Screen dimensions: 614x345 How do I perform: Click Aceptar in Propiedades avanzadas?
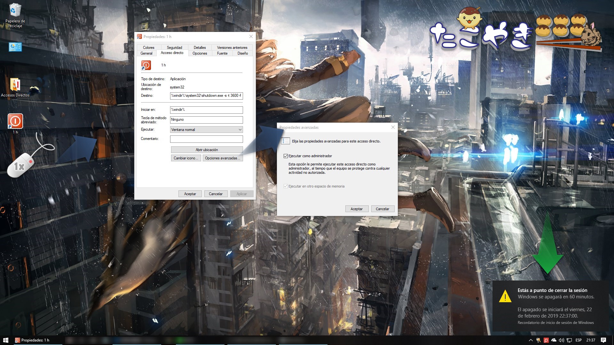[357, 209]
